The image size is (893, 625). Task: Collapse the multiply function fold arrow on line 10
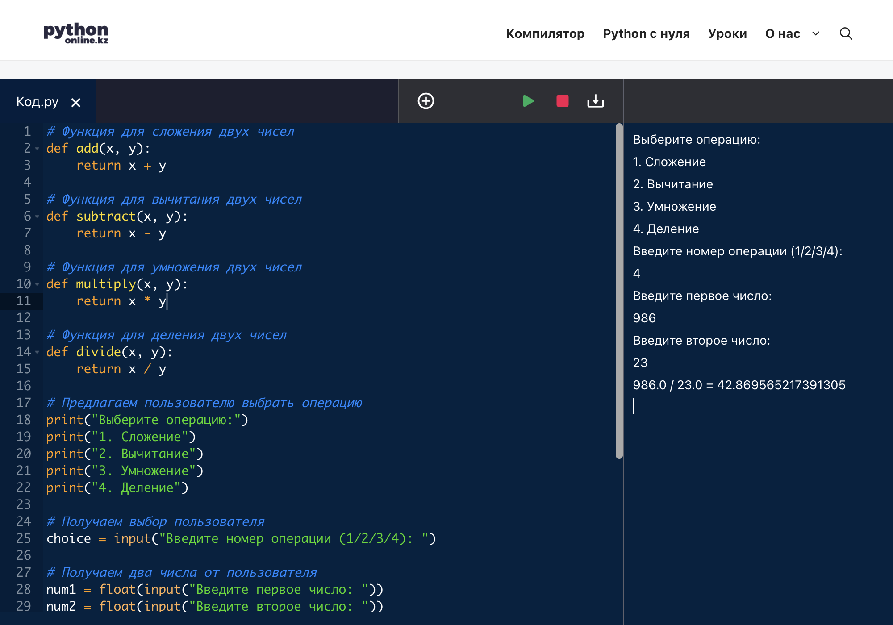tap(38, 284)
